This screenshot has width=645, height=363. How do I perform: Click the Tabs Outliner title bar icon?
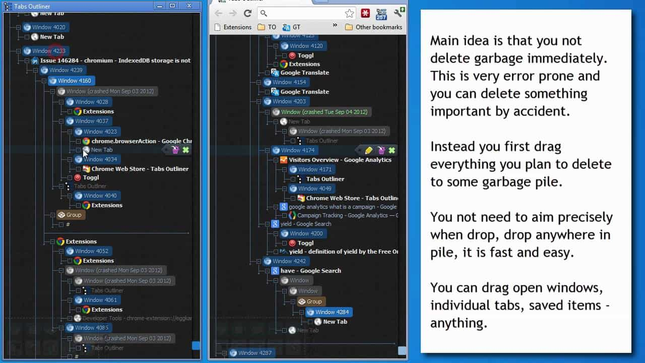(x=8, y=6)
